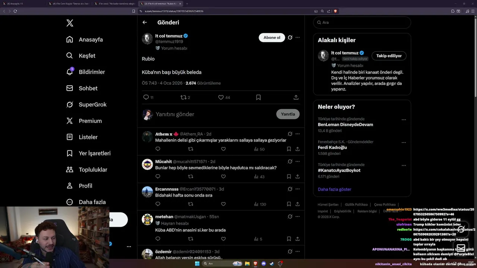Open Anasayfa in the sidebar

(x=85, y=39)
